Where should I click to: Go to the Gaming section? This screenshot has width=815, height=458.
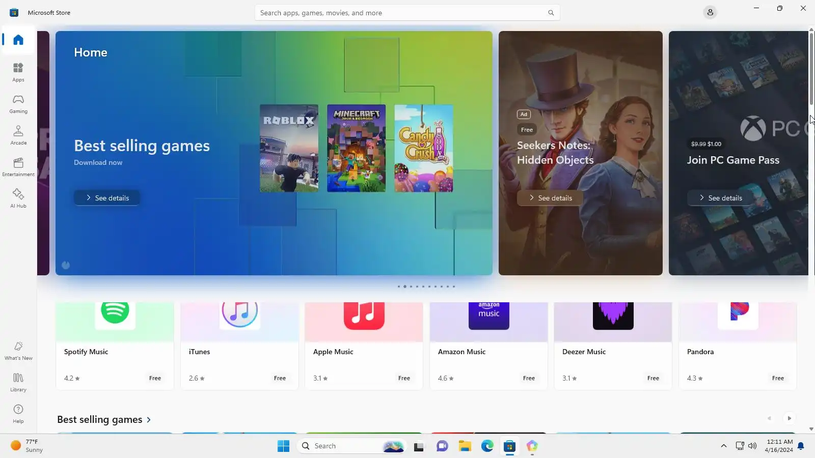pyautogui.click(x=18, y=103)
